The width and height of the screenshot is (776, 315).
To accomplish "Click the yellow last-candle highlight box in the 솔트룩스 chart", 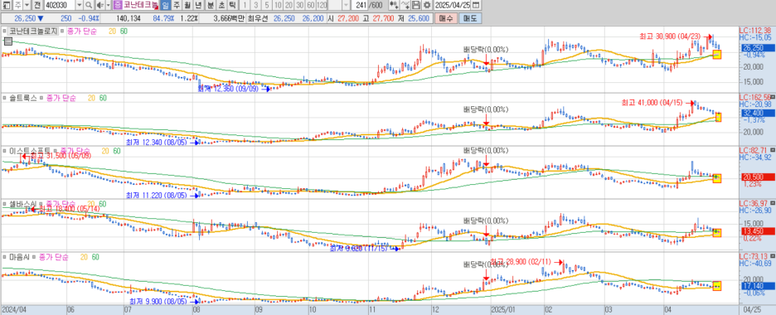I will click(x=719, y=117).
